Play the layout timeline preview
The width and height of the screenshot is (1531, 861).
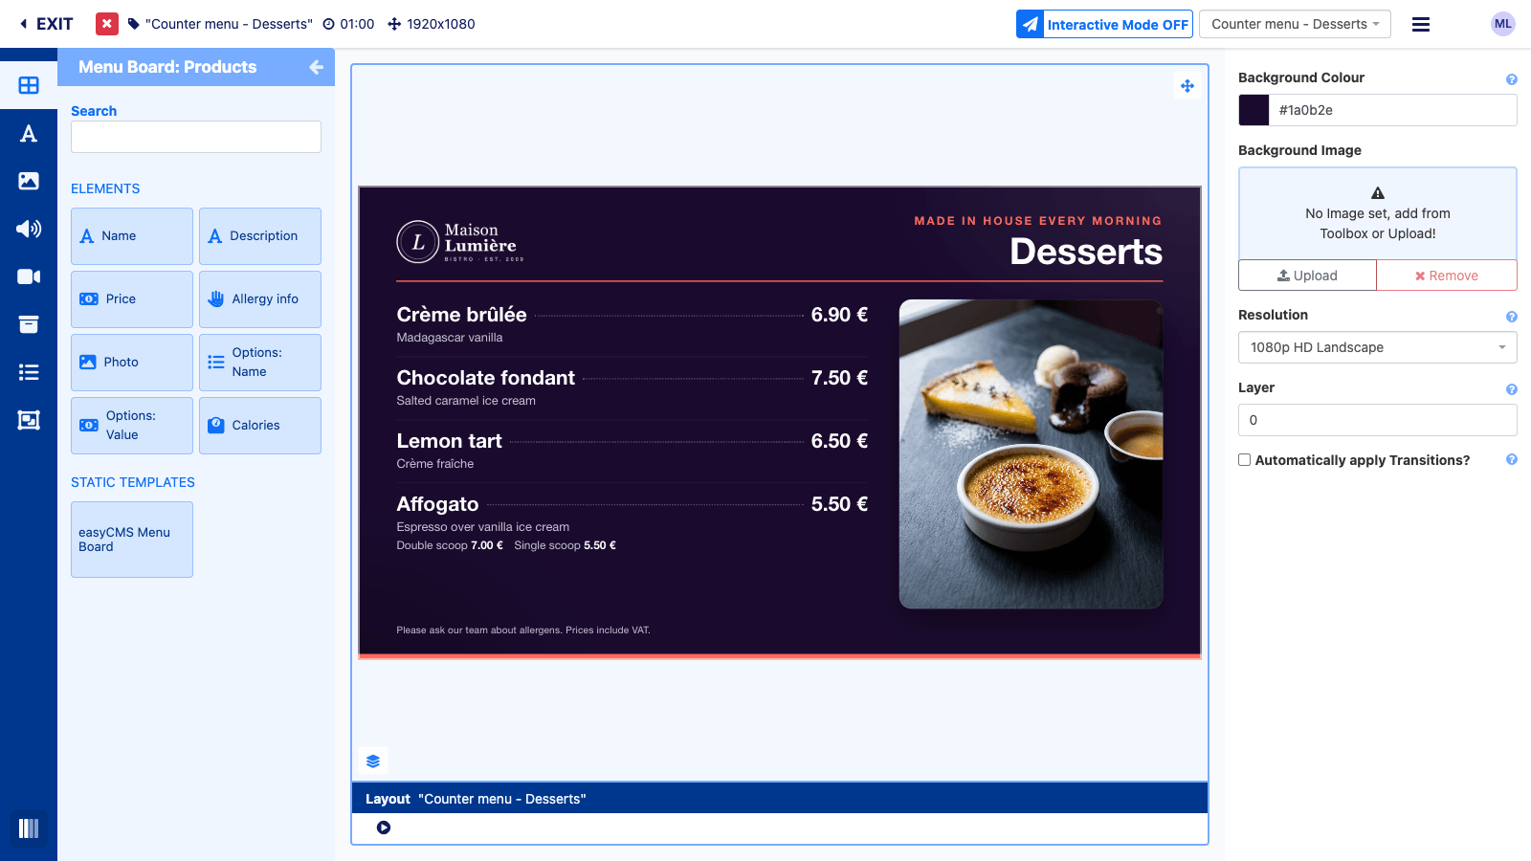(x=384, y=828)
